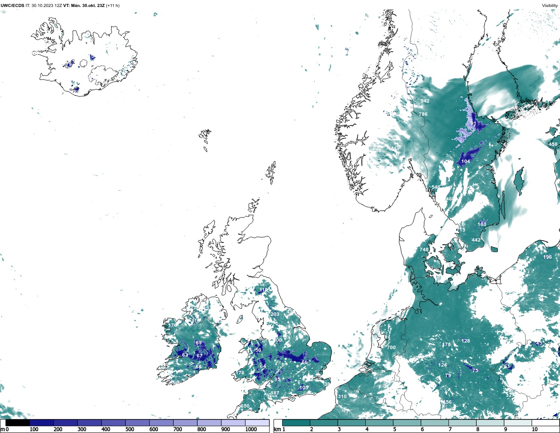Click the '546' visibility value
This screenshot has width=560, height=433.
coord(436,187)
